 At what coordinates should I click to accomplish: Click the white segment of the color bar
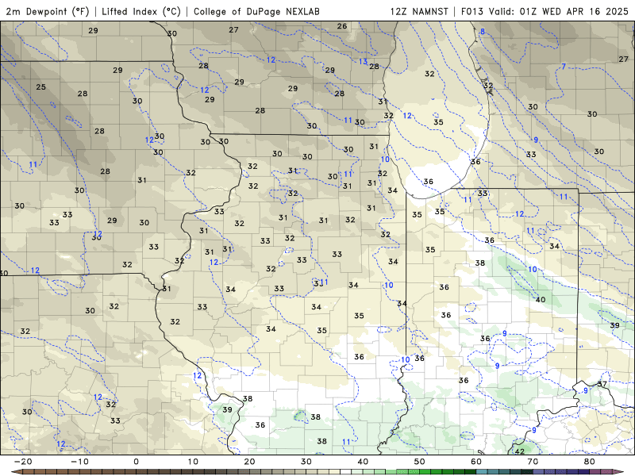(x=345, y=472)
